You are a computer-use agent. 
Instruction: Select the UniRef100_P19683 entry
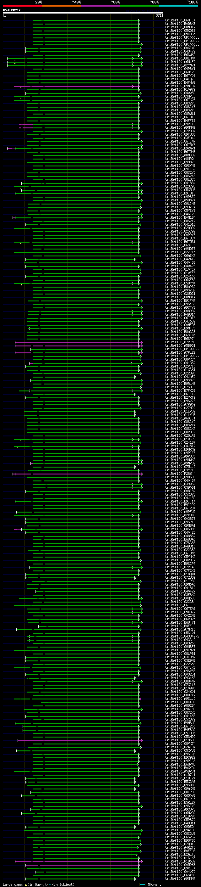click(180, 740)
